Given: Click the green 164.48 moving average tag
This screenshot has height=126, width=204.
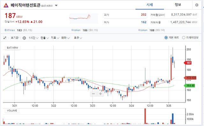Looking at the screenshot, I should (189, 86).
